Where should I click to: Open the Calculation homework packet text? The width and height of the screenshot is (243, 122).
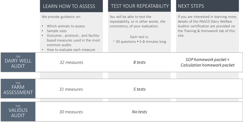tap(207, 65)
